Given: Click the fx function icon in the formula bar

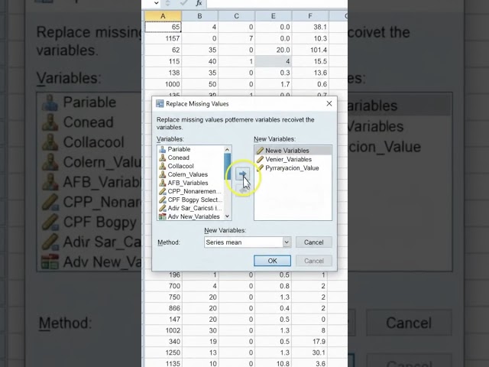Looking at the screenshot, I should click(x=199, y=3).
